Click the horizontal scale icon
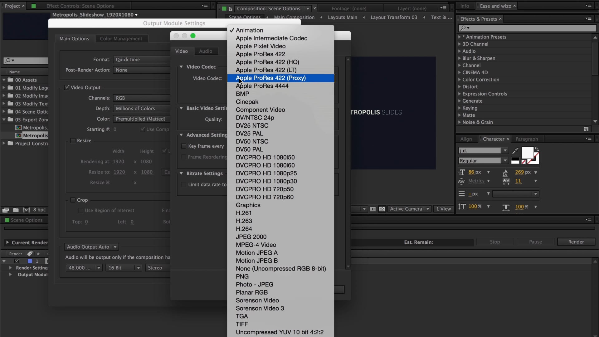The height and width of the screenshot is (337, 599). (506, 207)
